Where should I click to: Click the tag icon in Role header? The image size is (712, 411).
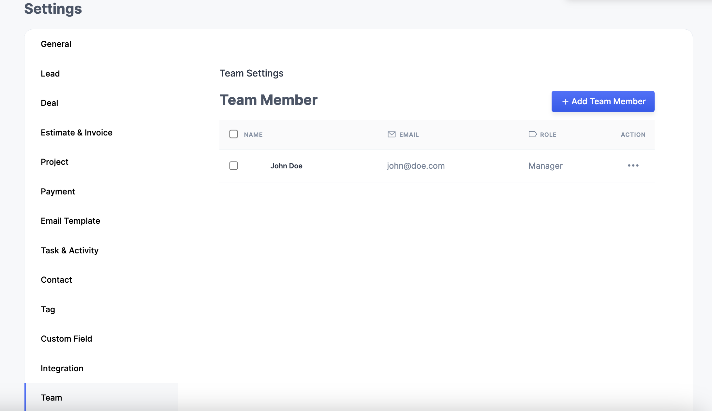click(x=532, y=134)
